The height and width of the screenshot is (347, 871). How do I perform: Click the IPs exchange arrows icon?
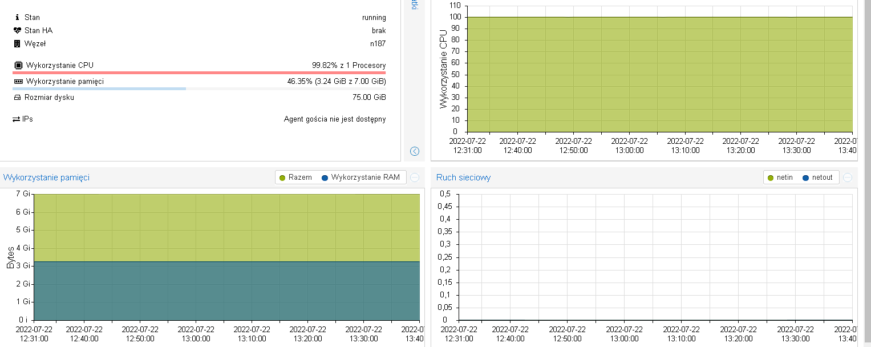click(17, 119)
